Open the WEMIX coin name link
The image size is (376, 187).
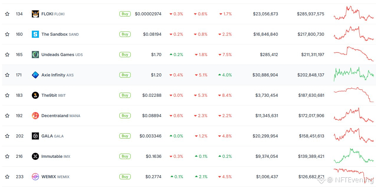tap(55, 177)
